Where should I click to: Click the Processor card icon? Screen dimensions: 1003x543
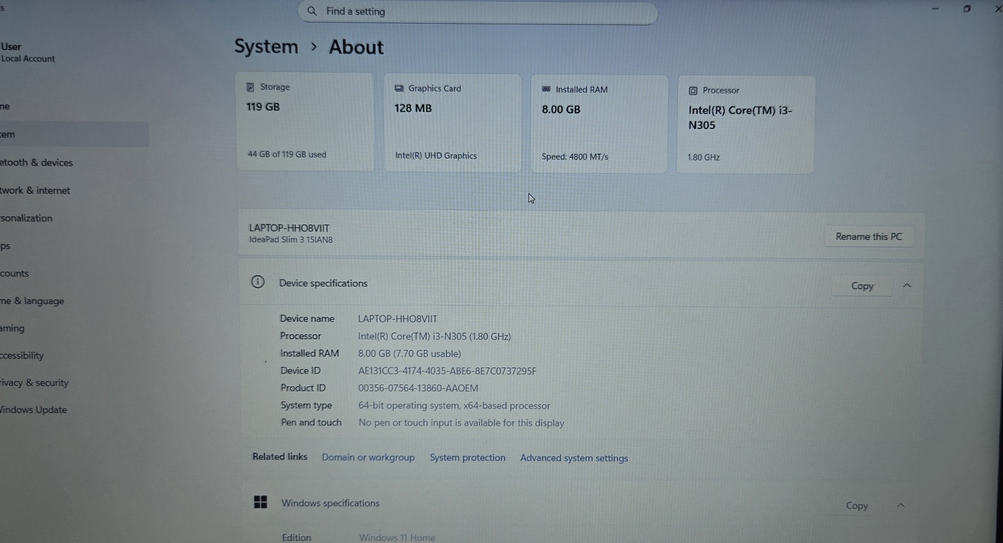(693, 90)
